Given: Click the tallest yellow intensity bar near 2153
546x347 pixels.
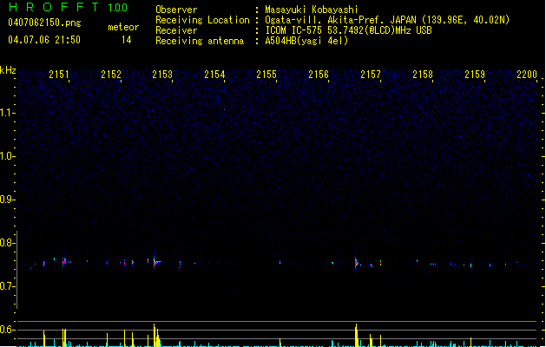Looking at the screenshot, I should 155,335.
